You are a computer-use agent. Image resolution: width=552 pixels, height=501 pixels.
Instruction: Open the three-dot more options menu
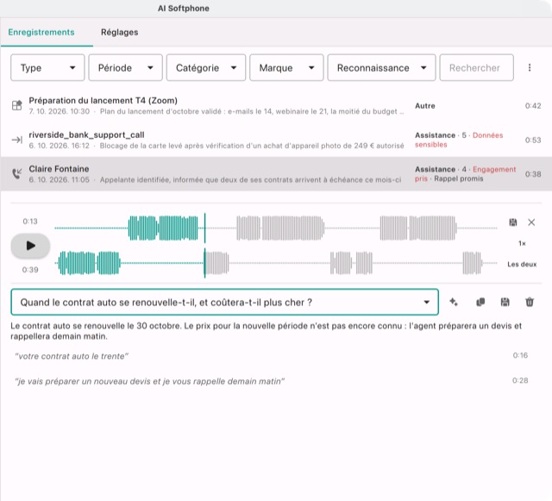click(530, 67)
